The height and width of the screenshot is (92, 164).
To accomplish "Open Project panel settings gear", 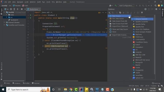I will [x=22, y=9].
